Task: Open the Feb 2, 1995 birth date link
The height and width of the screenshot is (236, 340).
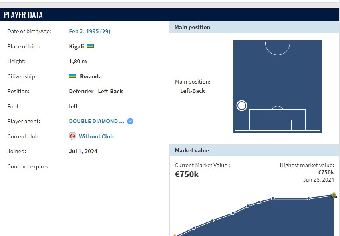Action: [90, 31]
